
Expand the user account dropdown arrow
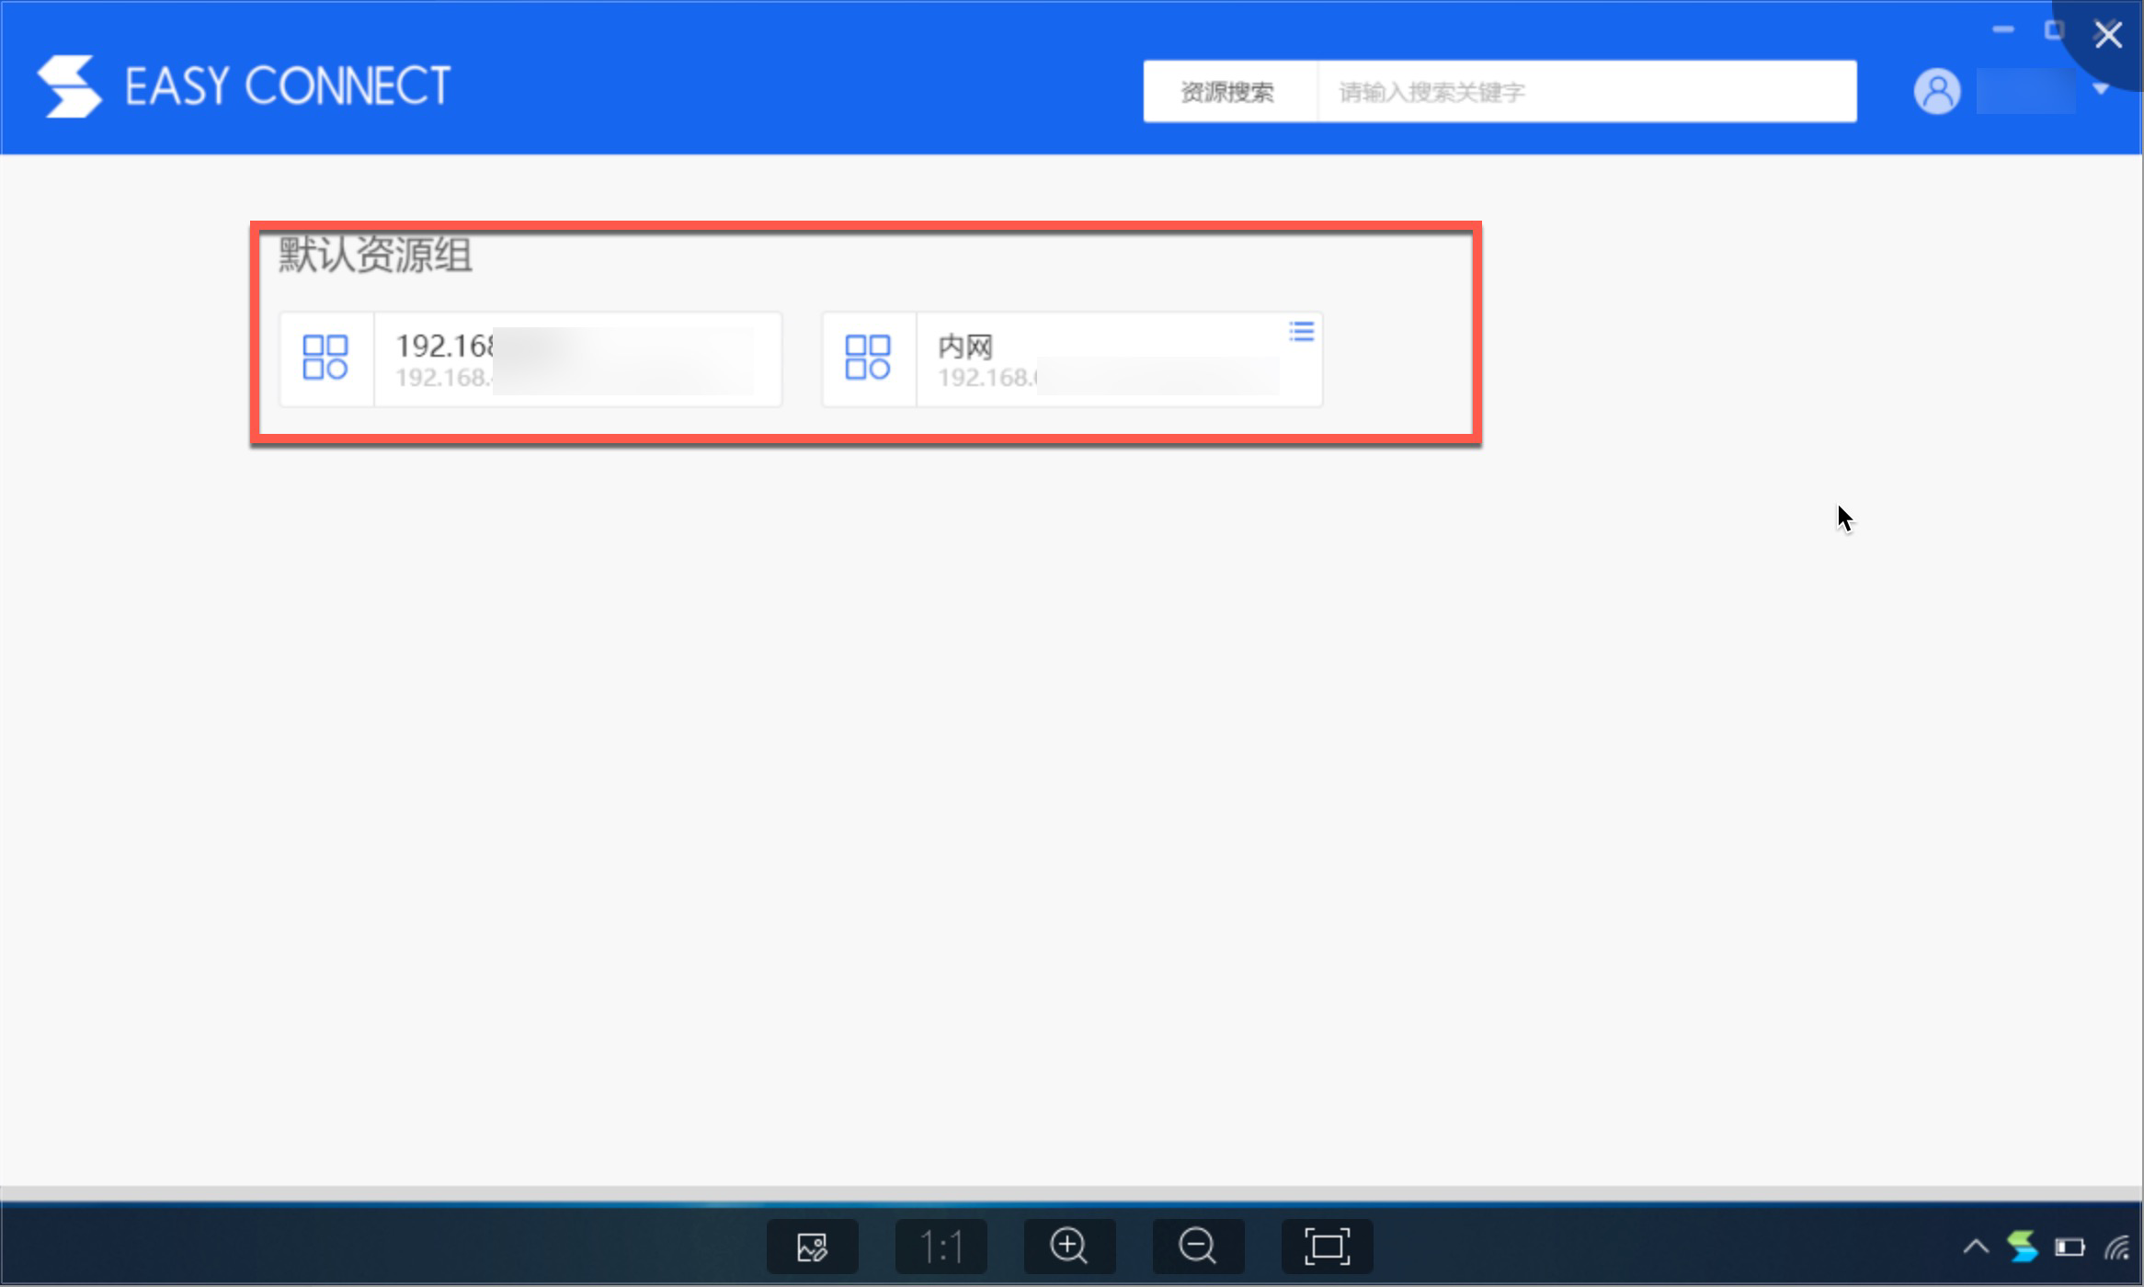[2100, 89]
